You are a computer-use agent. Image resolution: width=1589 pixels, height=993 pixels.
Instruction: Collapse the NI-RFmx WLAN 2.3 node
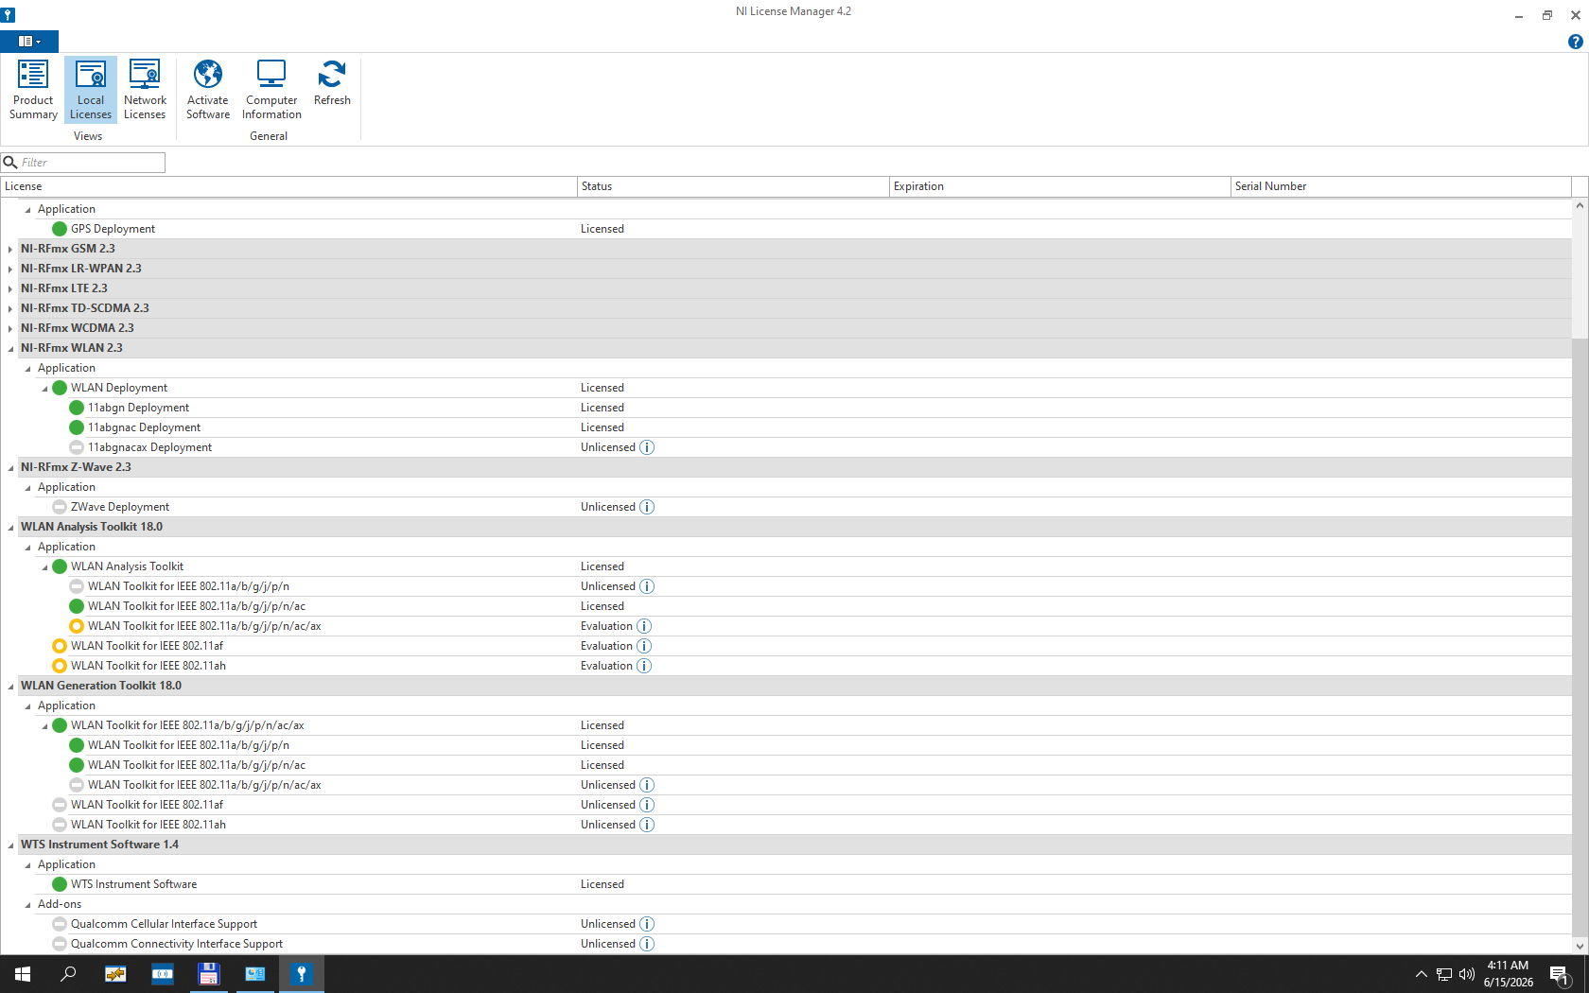(10, 349)
